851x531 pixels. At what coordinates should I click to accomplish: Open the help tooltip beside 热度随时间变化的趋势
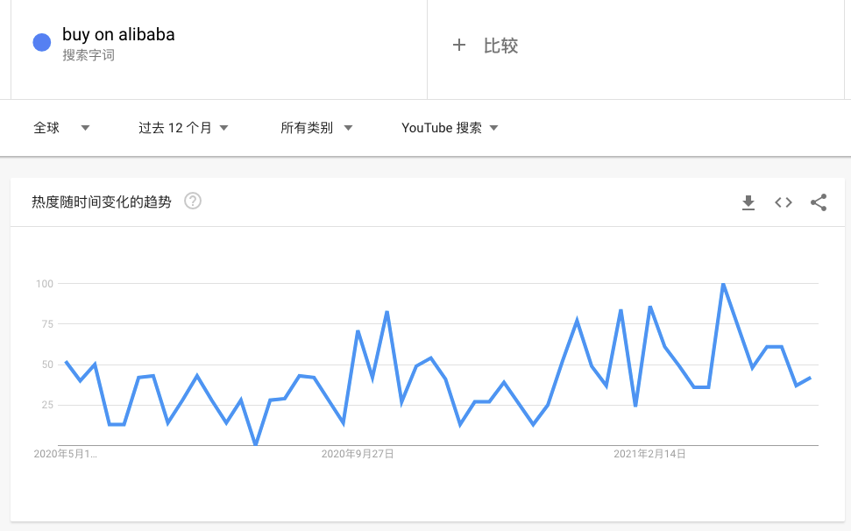point(192,201)
